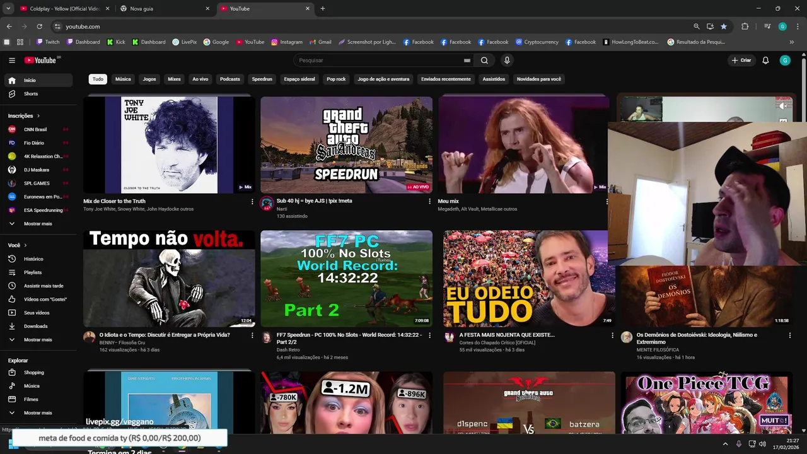This screenshot has height=454, width=807.
Task: Switch to the Coldplay - Yellow browser tab
Action: pos(65,9)
